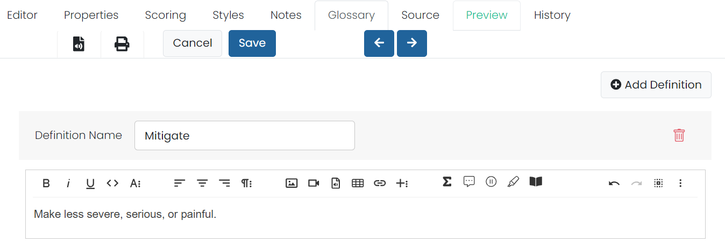
Task: Open the math equation sigma tool
Action: 447,182
